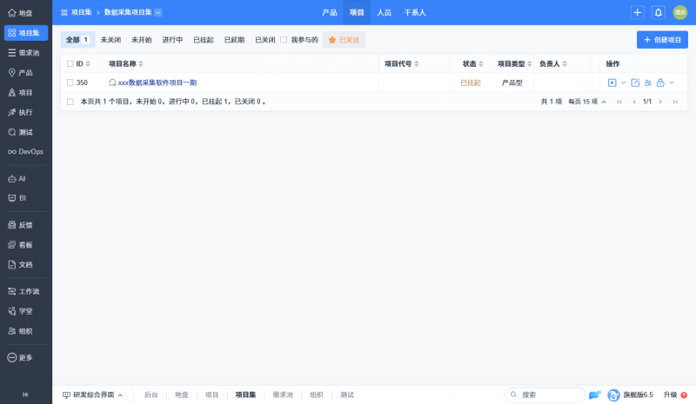
Task: Go to next page arrow in pagination
Action: (x=660, y=102)
